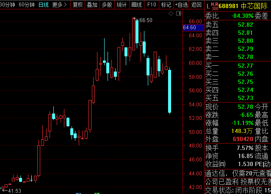This screenshot has height=194, width=271.
Task: Select stock code 688981 中芯国际
Action: coord(243,6)
